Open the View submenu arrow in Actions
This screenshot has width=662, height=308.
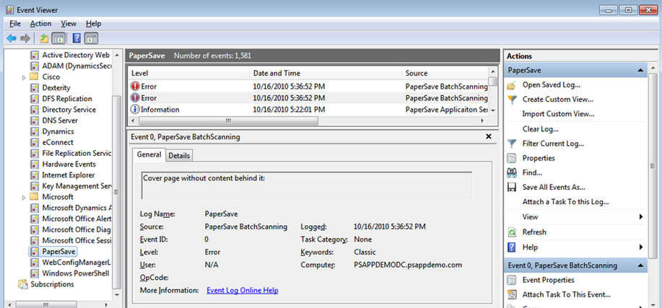(x=640, y=217)
